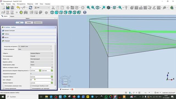Open the Windows Start menu
The width and height of the screenshot is (176, 99).
coord(2,97)
